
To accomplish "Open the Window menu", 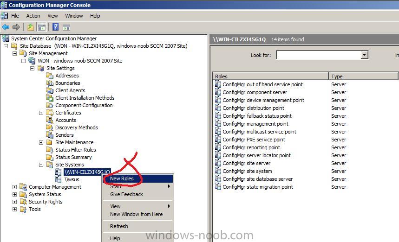I will 74,16.
